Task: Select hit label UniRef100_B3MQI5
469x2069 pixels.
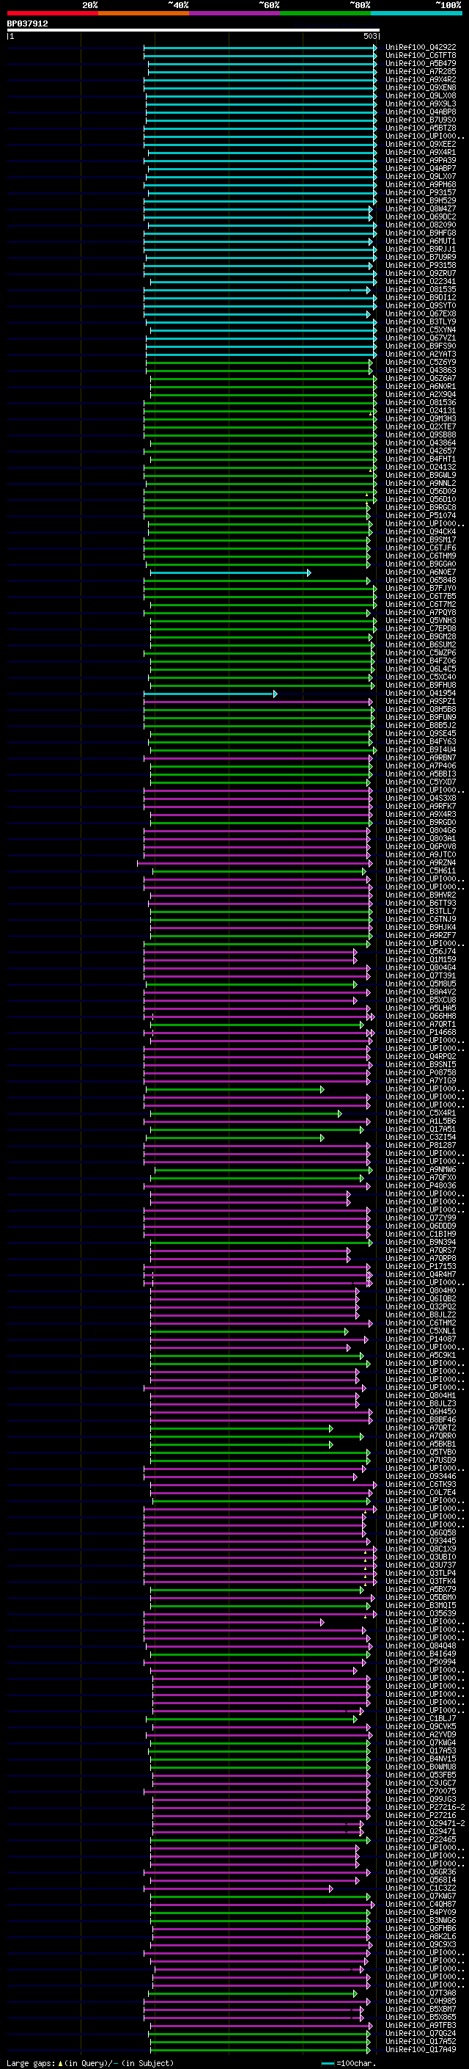Action: (420, 1606)
